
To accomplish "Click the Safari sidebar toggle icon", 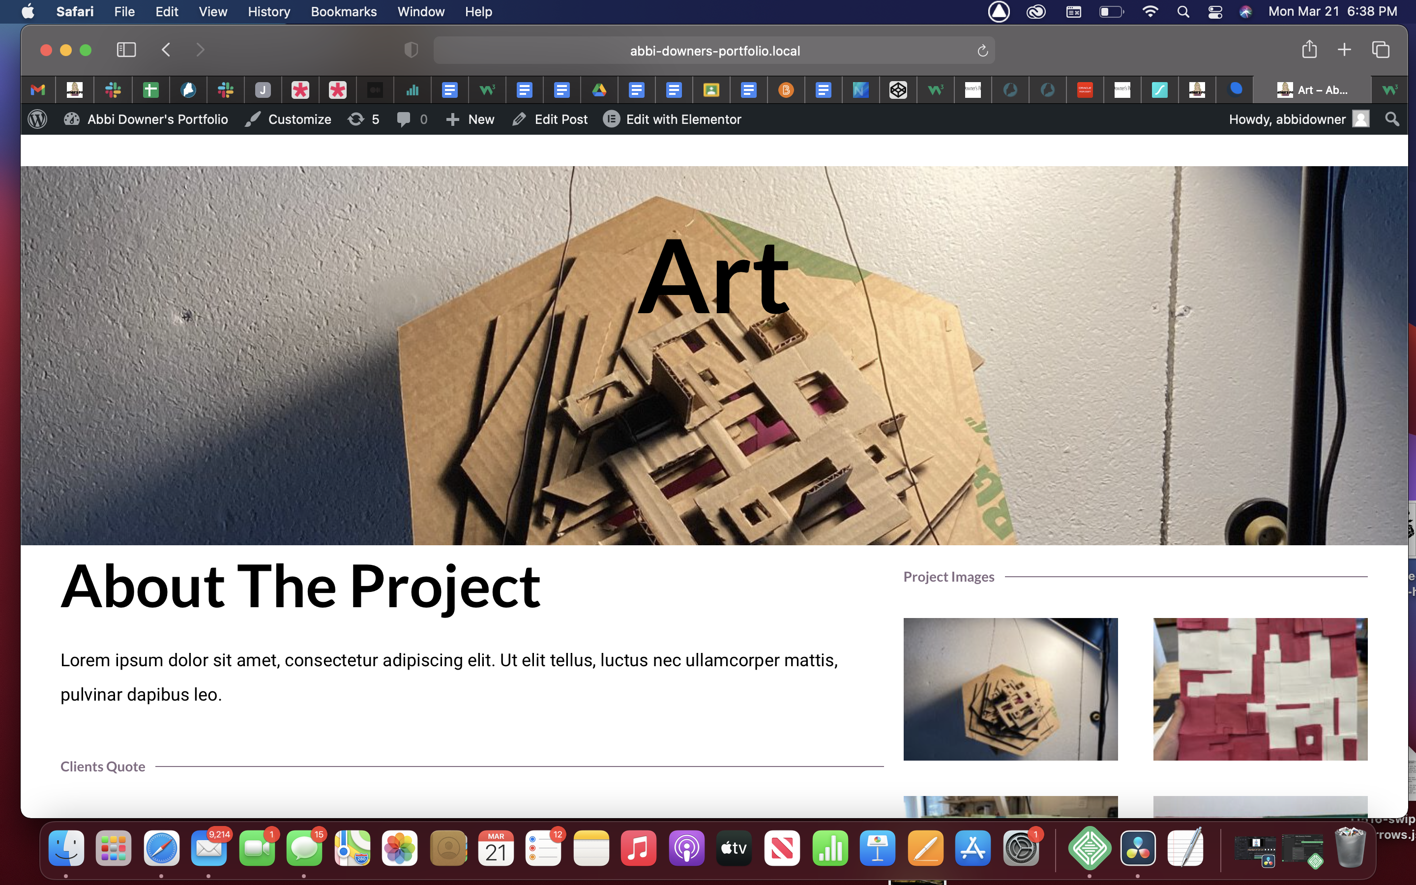I will pos(126,50).
